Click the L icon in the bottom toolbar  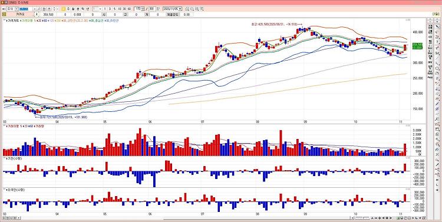click(x=416, y=218)
